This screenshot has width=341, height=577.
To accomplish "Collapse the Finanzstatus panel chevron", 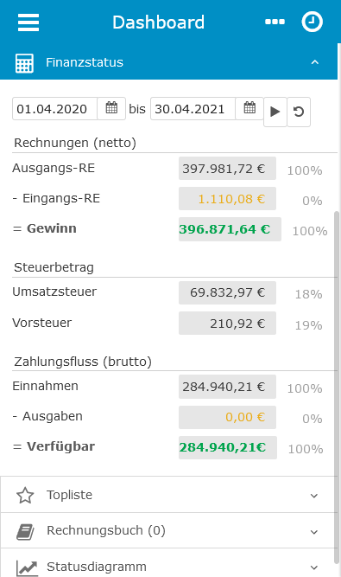I will (x=314, y=62).
